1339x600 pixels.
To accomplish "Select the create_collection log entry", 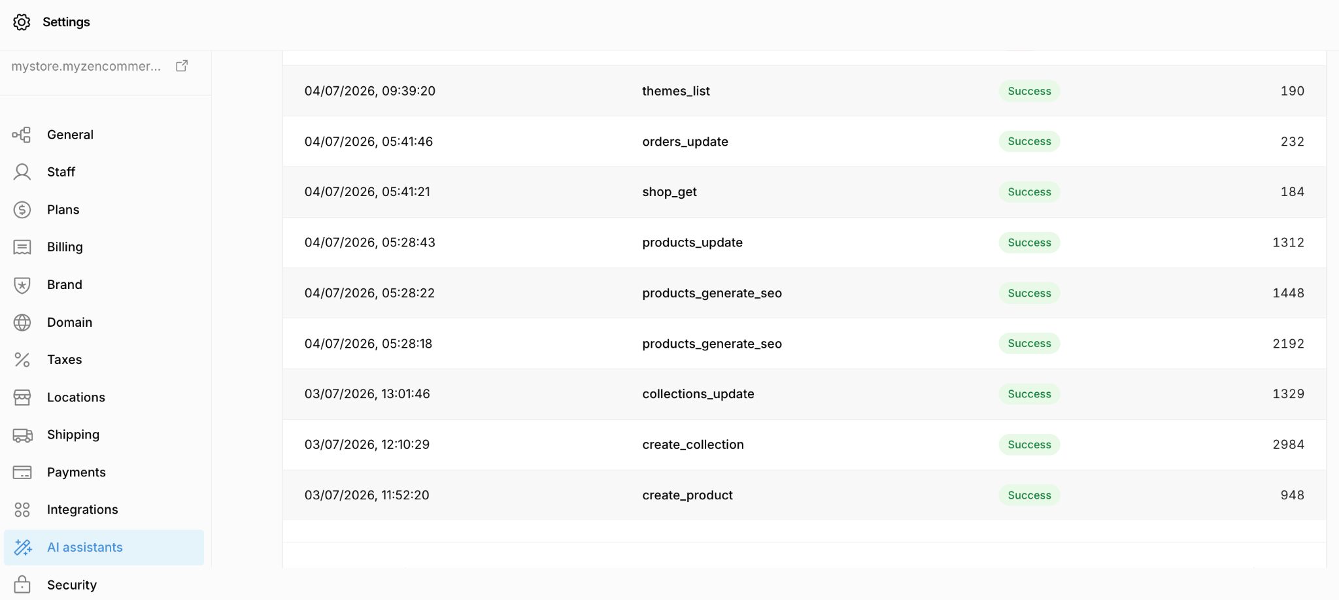I will (x=804, y=444).
